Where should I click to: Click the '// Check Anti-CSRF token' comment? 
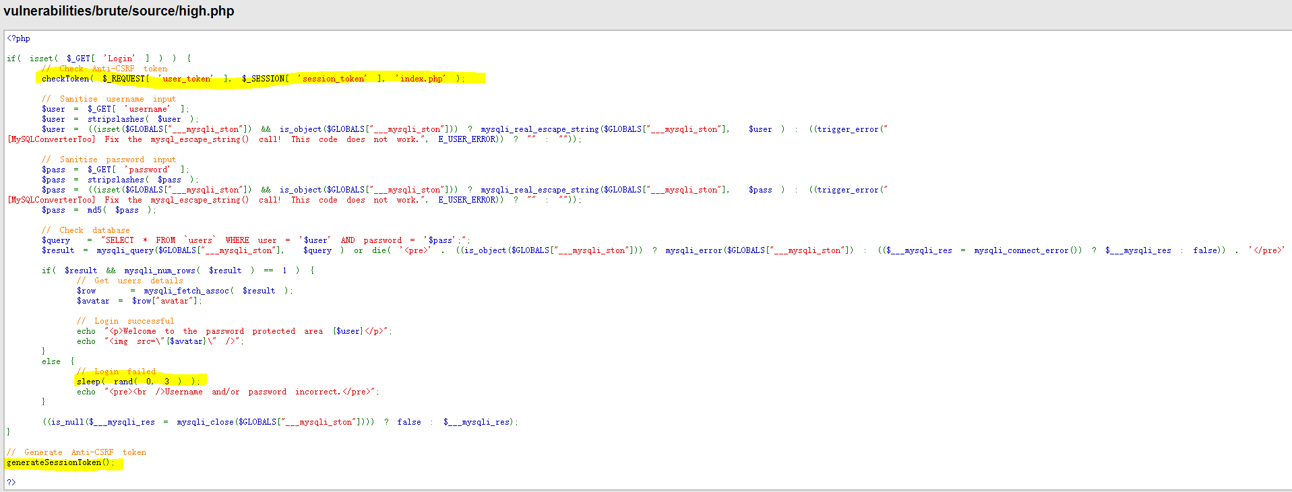[104, 69]
